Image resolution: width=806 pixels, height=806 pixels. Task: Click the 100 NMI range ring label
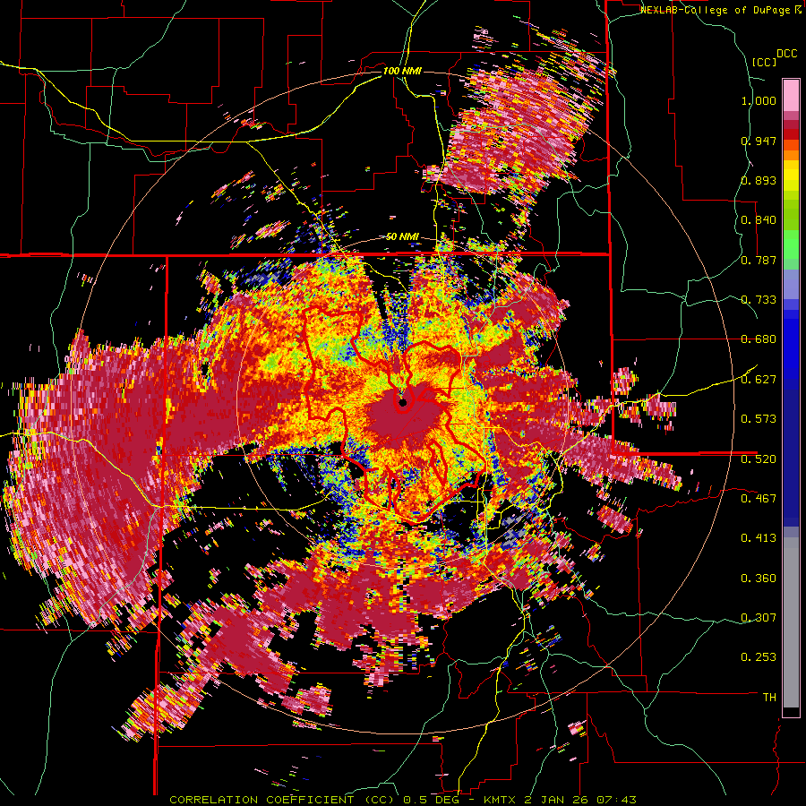pyautogui.click(x=402, y=71)
